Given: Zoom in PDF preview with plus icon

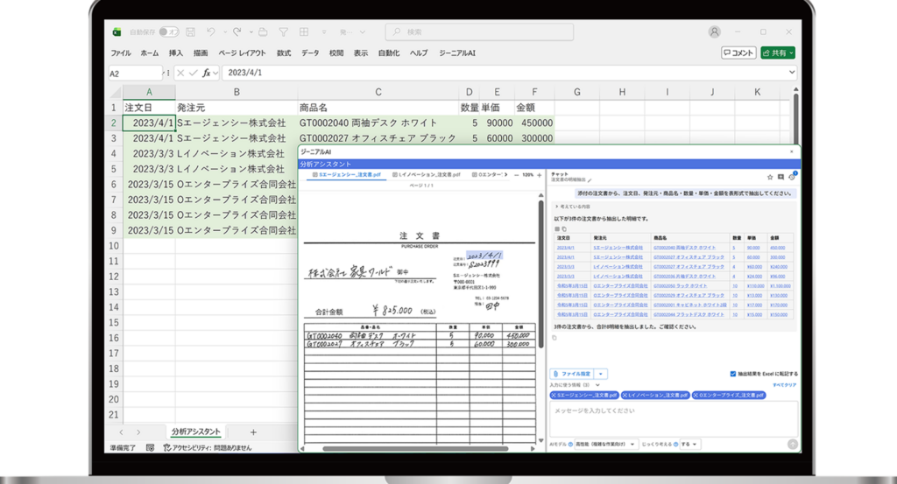Looking at the screenshot, I should pyautogui.click(x=539, y=175).
